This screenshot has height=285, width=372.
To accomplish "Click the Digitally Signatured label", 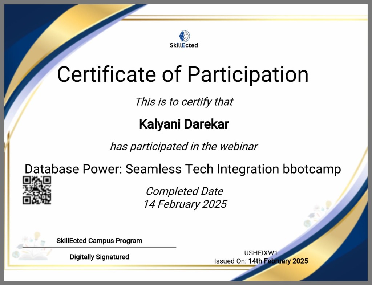I will click(99, 257).
